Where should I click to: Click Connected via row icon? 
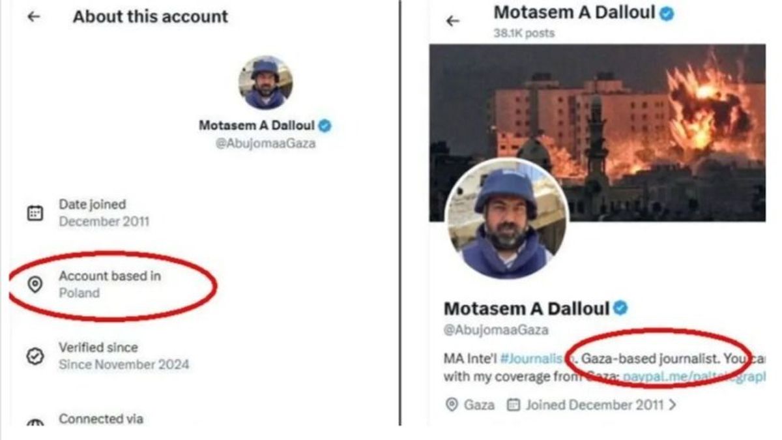pos(35,422)
